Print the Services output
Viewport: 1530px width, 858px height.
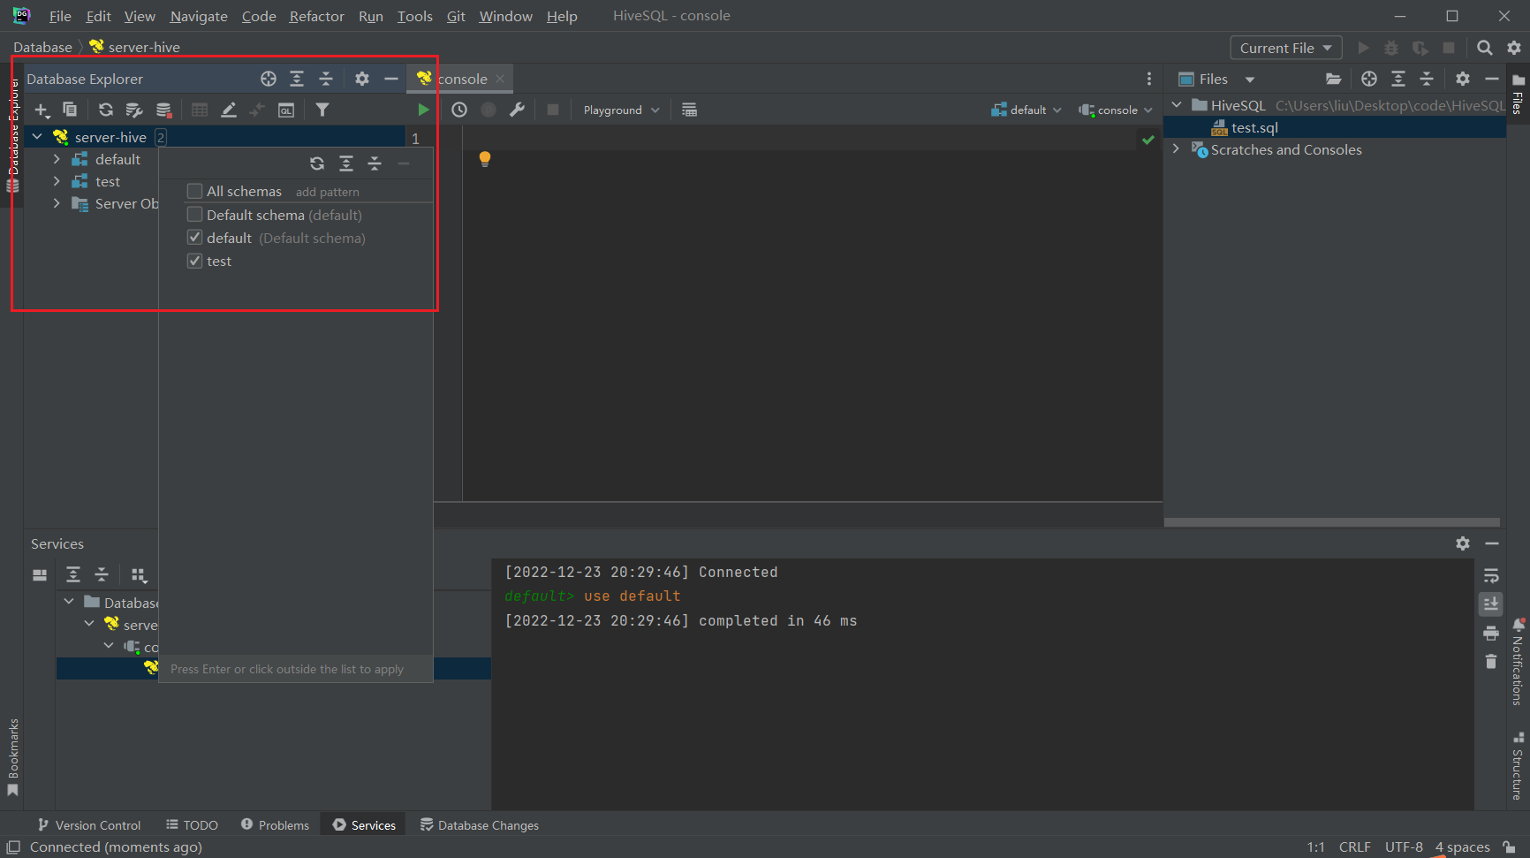pos(1491,633)
